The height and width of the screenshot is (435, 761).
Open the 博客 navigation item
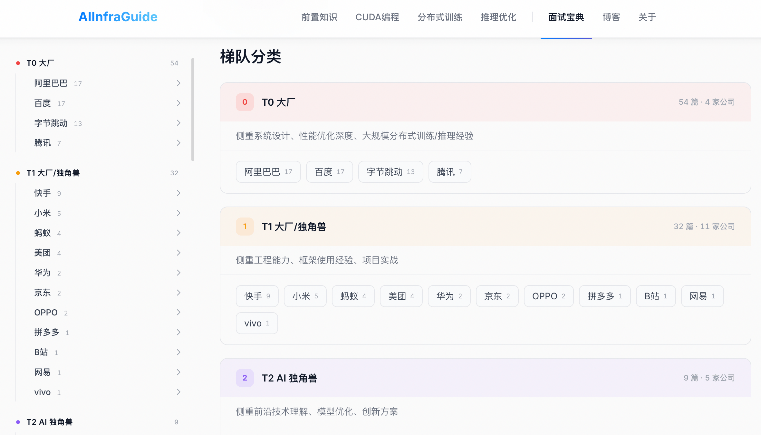coord(611,17)
